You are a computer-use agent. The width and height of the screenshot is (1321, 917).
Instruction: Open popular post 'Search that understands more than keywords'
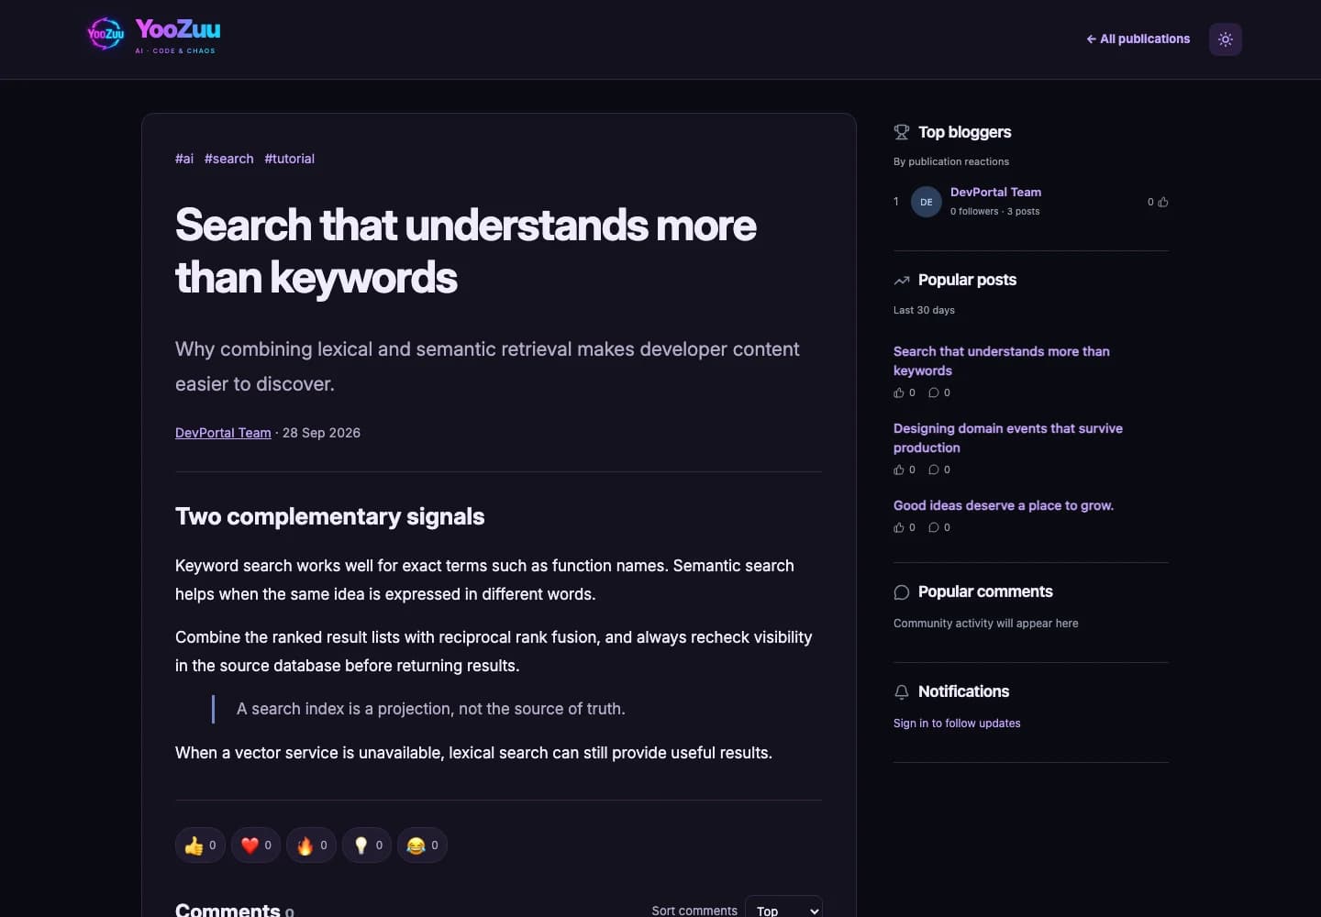point(1002,360)
